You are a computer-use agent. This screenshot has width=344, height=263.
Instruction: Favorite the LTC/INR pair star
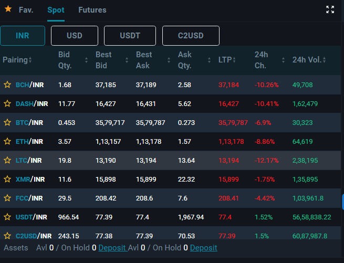coord(7,160)
